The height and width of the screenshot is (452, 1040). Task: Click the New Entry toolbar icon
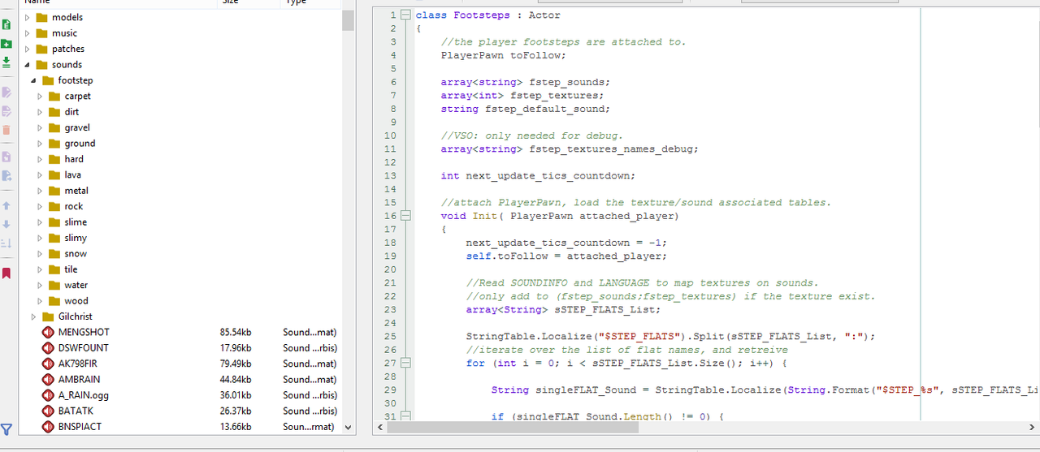(x=6, y=25)
